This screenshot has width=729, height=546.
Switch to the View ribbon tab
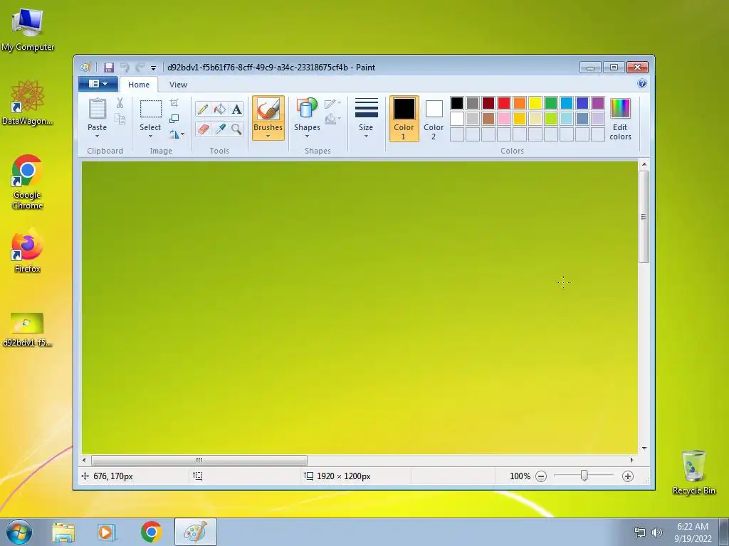[x=178, y=85]
